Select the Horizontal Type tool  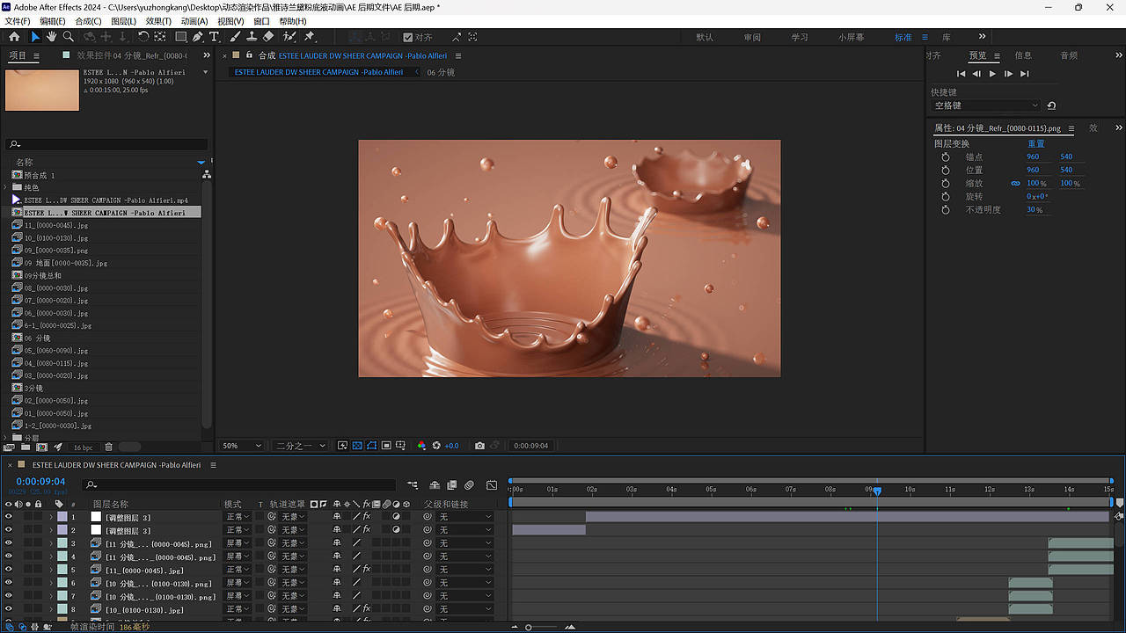point(214,37)
